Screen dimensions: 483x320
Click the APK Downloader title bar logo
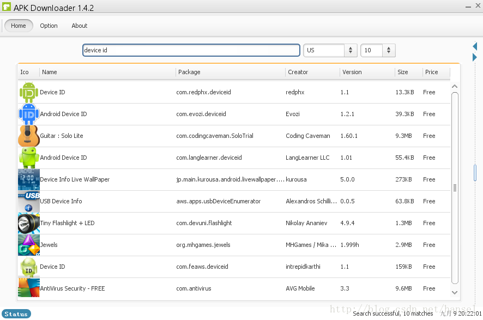(6, 7)
